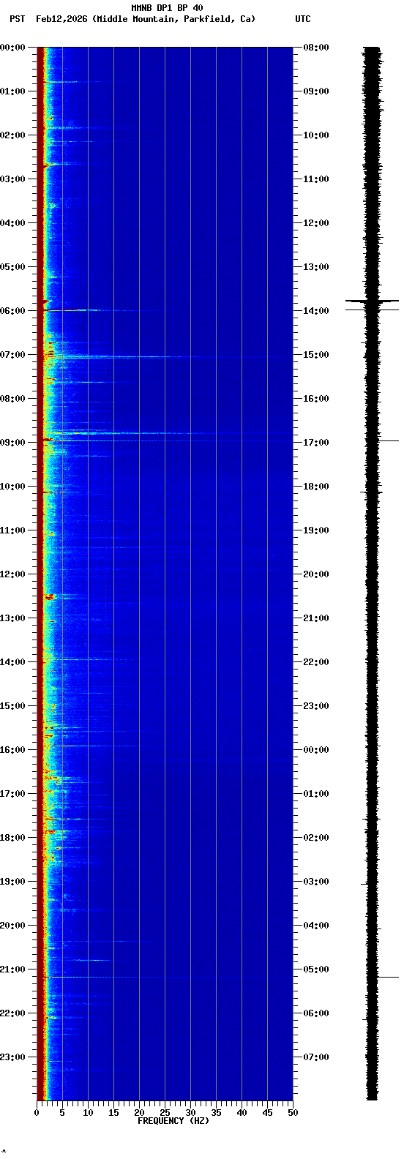Screen dimensions: 404x1159
Task: Click the 40 Hz frequency axis label
Action: pos(242,1113)
